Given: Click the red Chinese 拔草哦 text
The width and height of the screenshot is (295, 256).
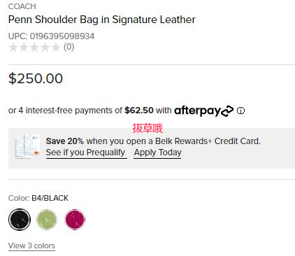Looking at the screenshot, I should 147,128.
